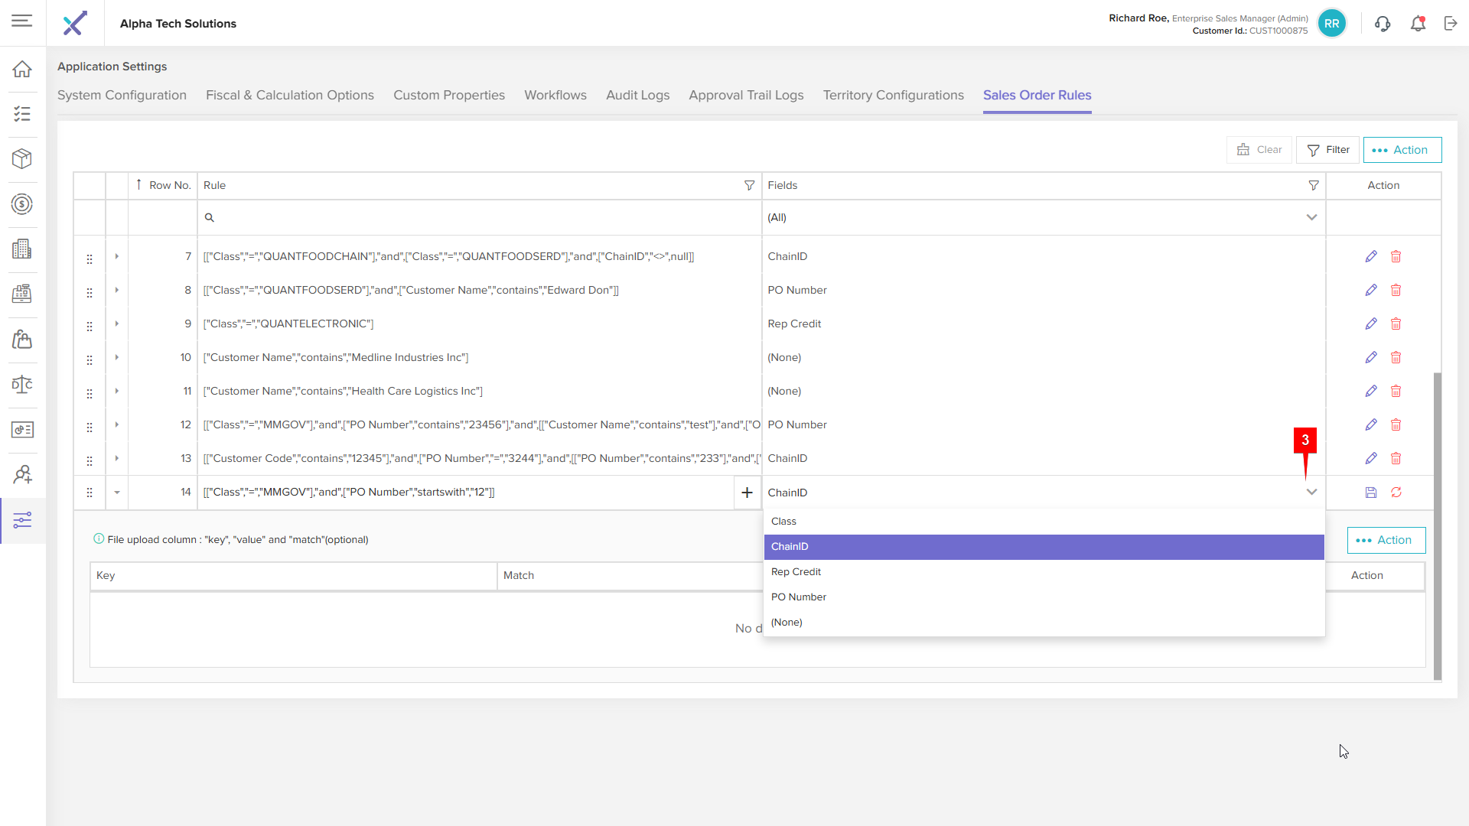
Task: Open Territory Configurations tab
Action: tap(893, 95)
